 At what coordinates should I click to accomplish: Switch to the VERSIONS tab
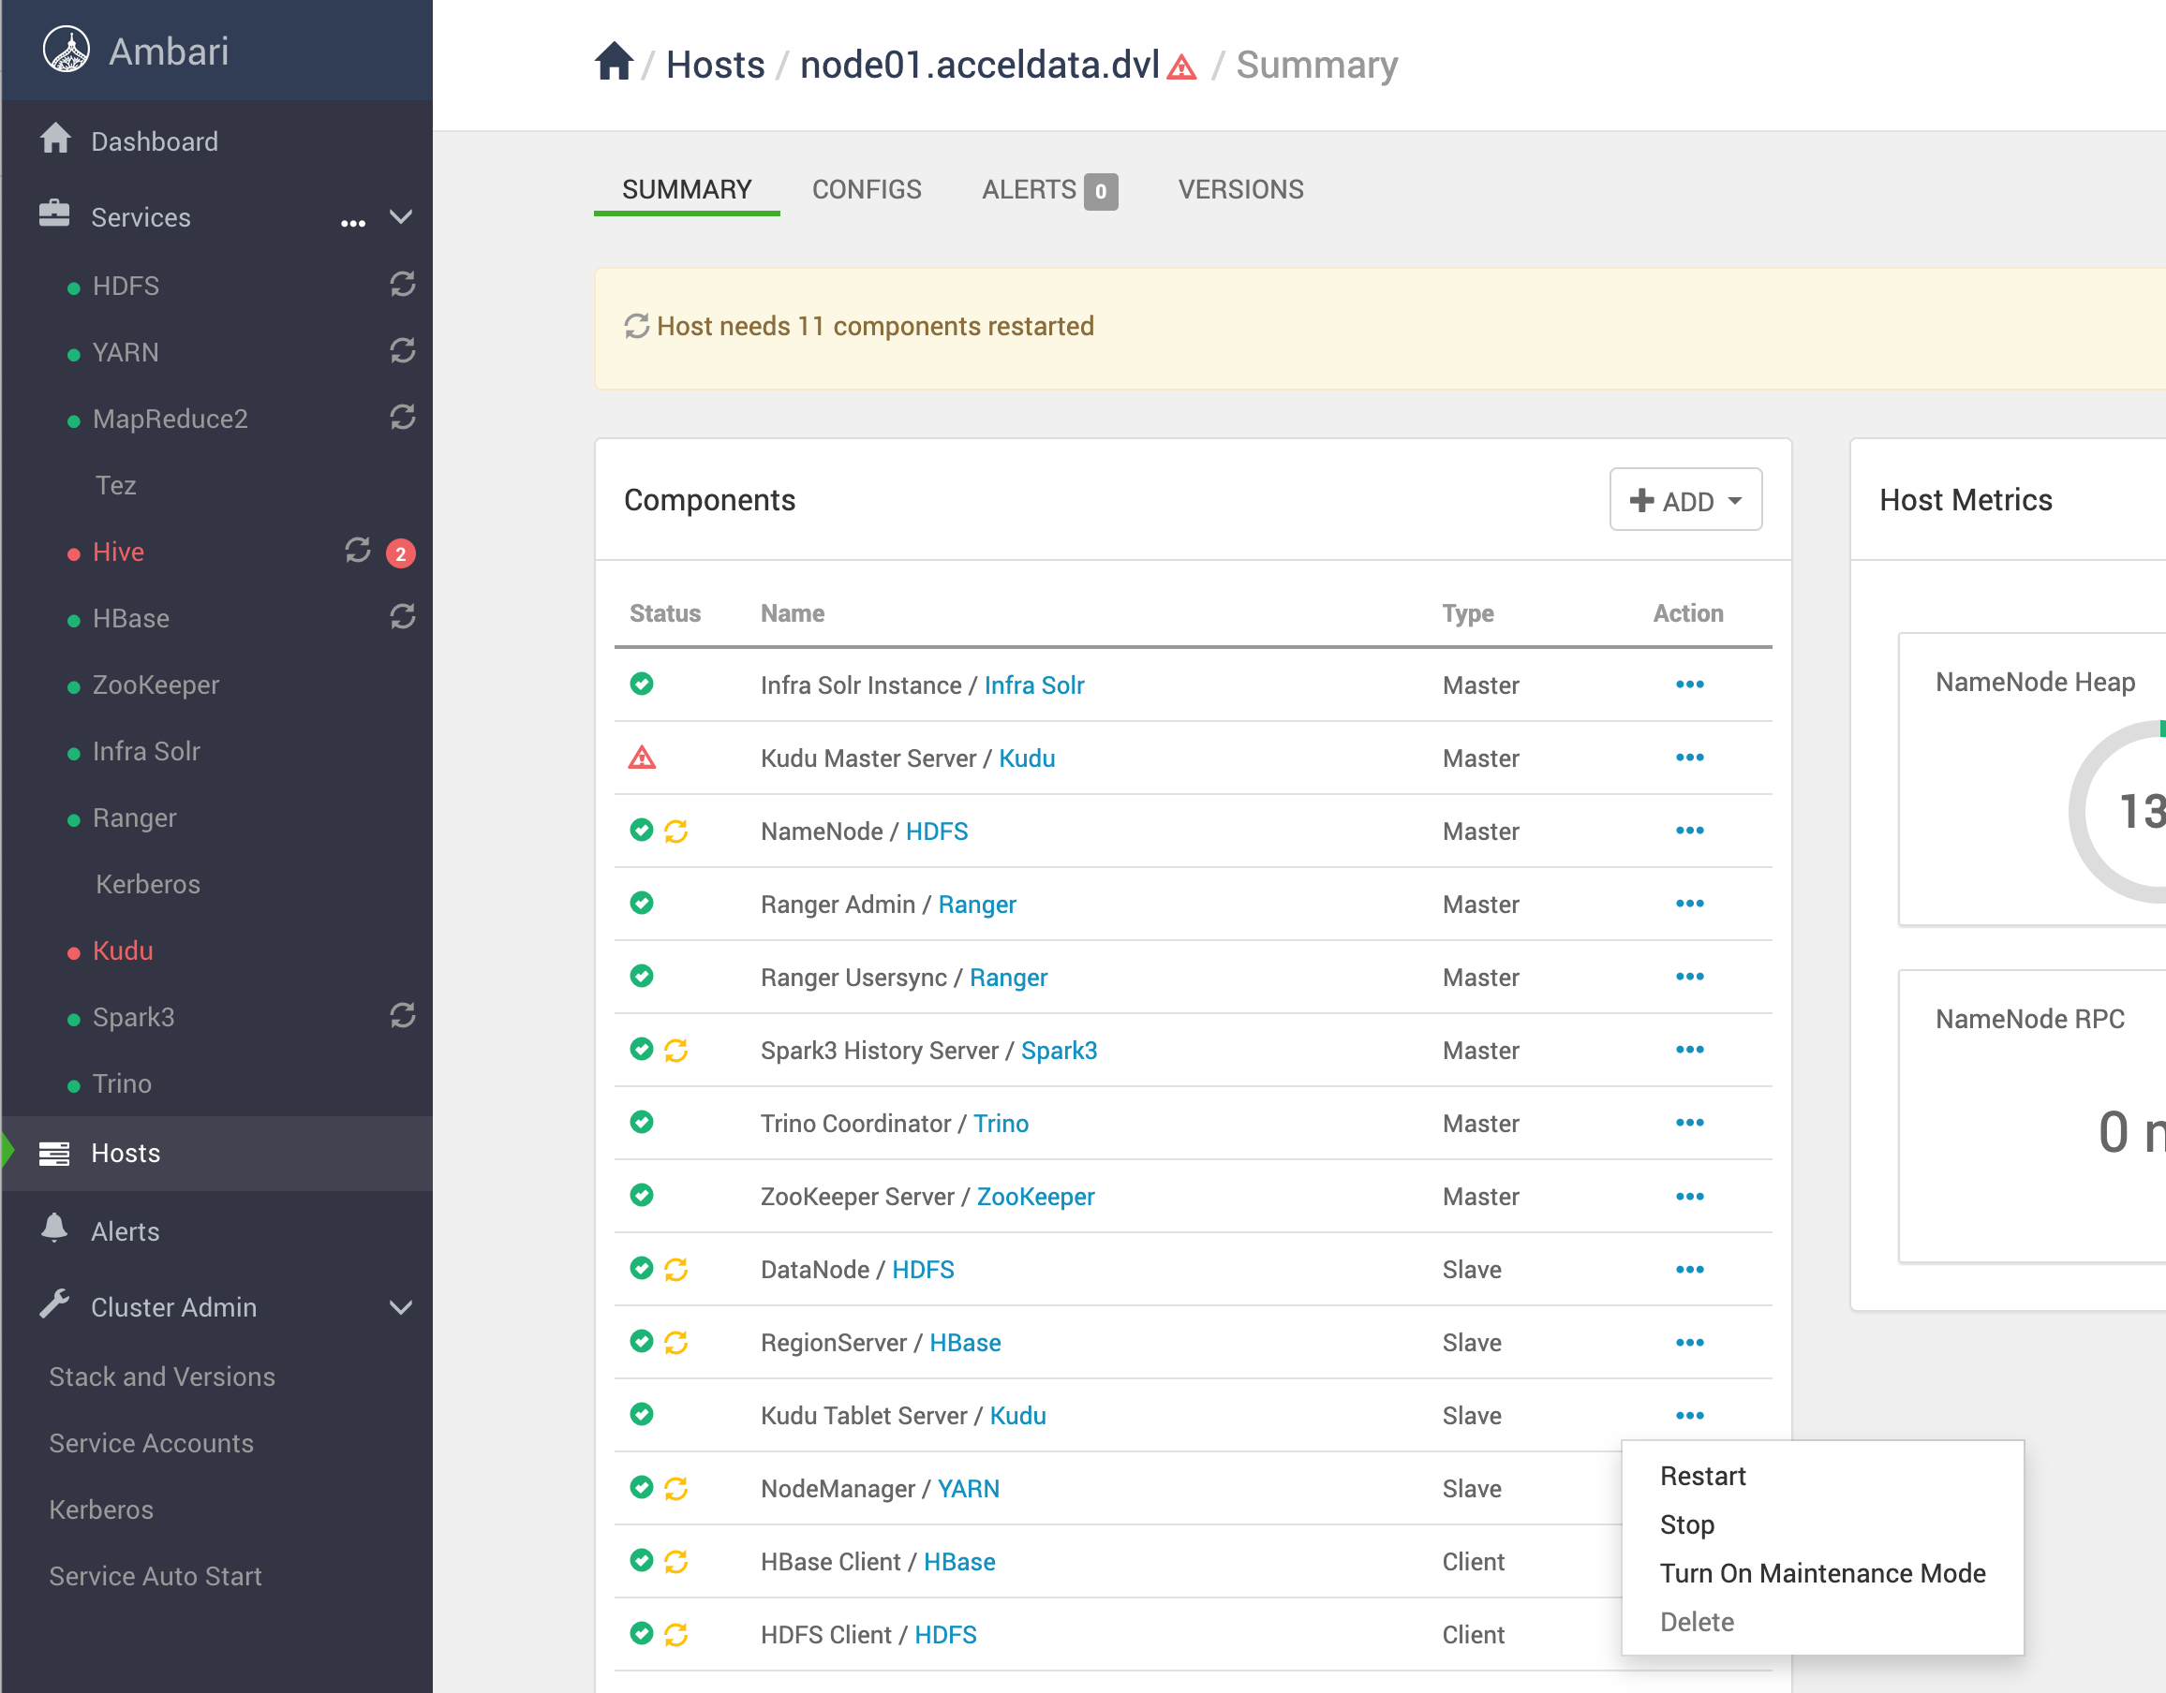click(x=1240, y=189)
